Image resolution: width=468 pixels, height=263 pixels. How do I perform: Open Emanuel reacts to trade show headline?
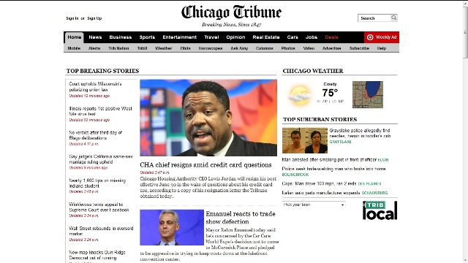click(x=241, y=218)
